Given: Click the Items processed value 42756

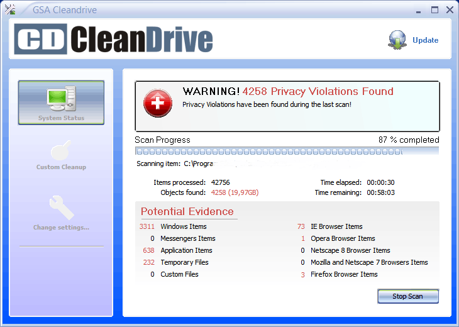Looking at the screenshot, I should (x=221, y=182).
